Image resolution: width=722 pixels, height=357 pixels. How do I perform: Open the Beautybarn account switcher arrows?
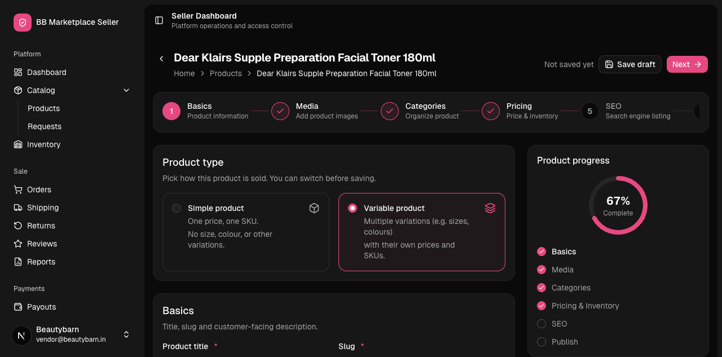click(x=126, y=334)
